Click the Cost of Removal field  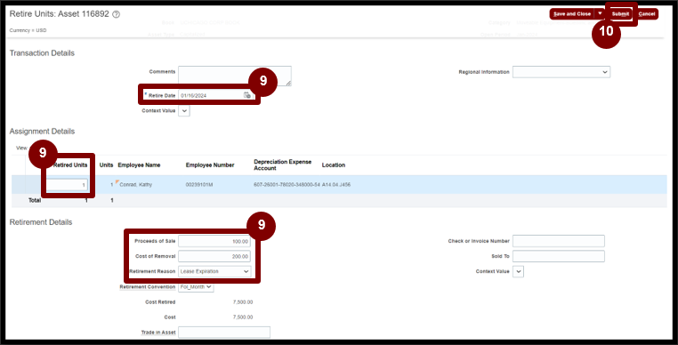(x=214, y=256)
